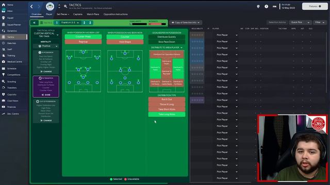Open Copy of Selection Info view dropdown
Image resolution: width=330 pixels, height=185 pixels.
click(x=186, y=23)
